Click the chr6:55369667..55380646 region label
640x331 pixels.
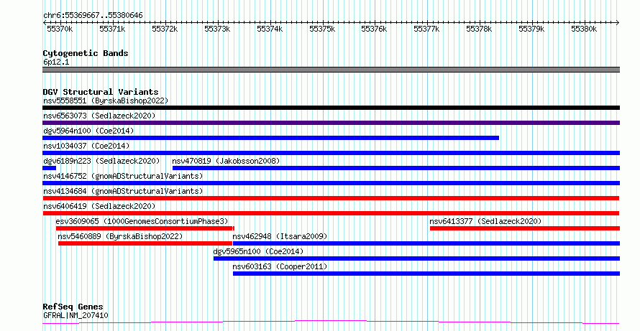93,16
